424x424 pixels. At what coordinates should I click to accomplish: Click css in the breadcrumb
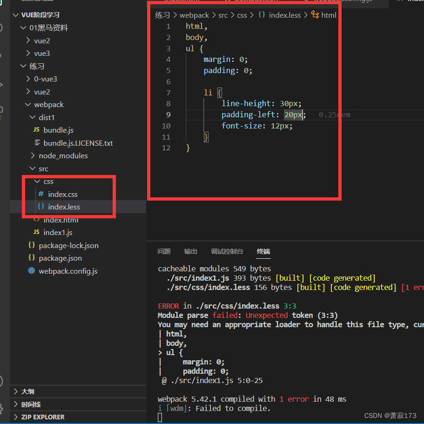click(x=242, y=15)
